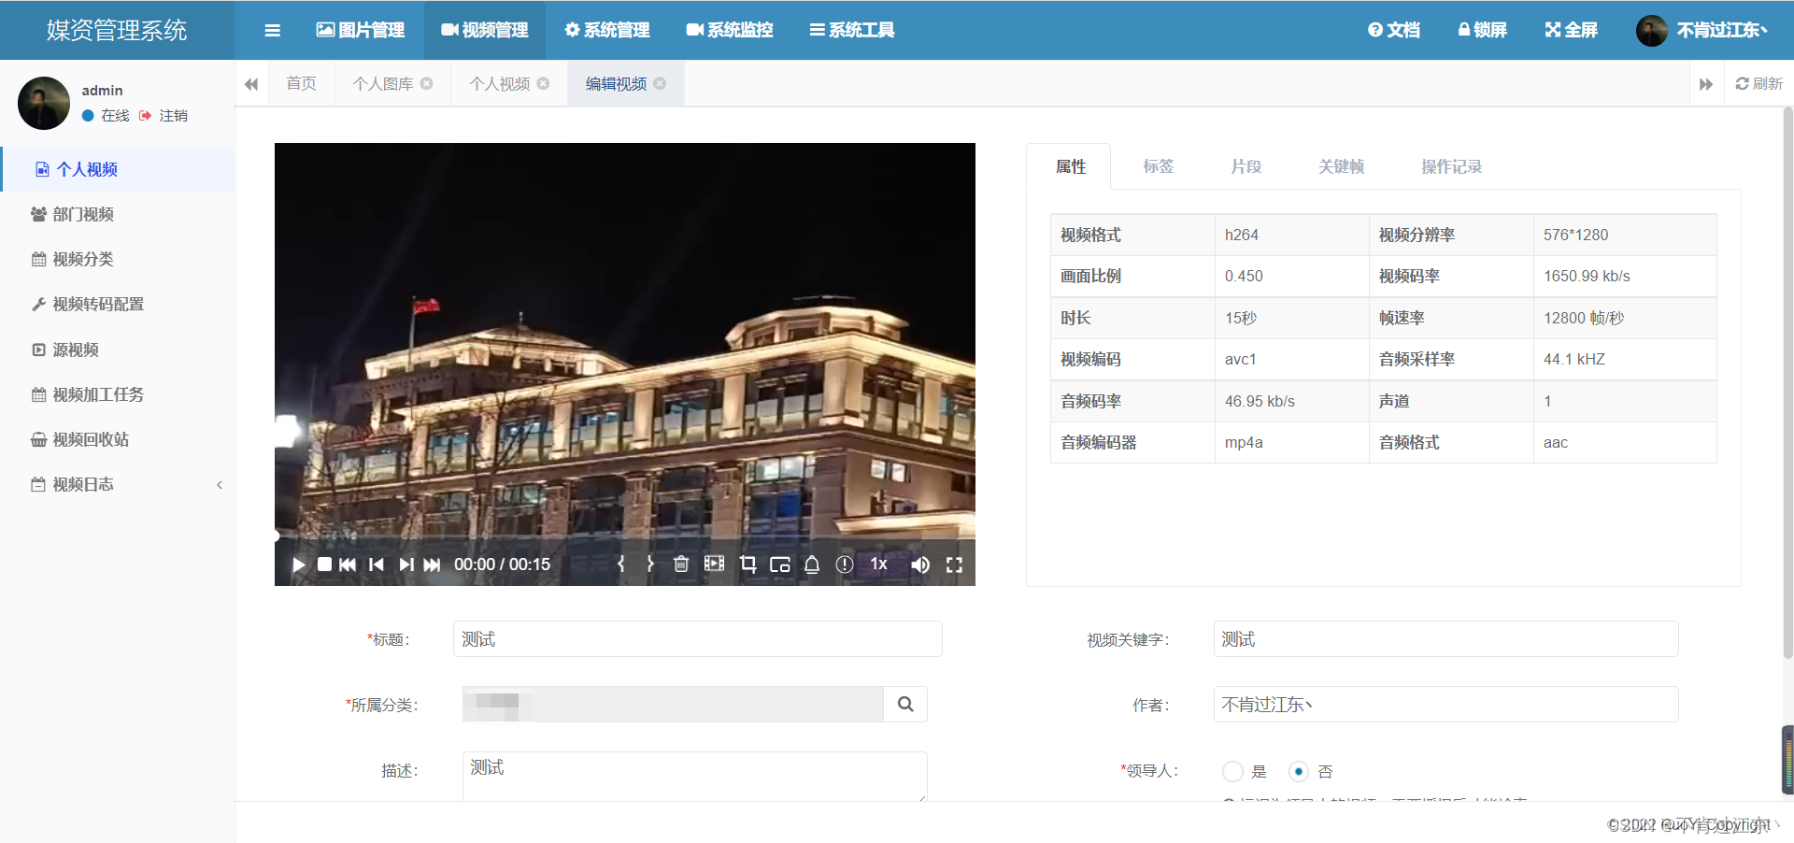The width and height of the screenshot is (1794, 843).
Task: Click the bell icon in player controls
Action: click(812, 564)
